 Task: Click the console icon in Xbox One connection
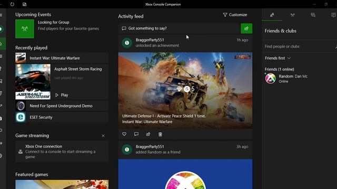21,152
